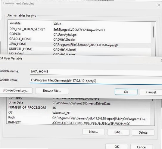This screenshot has width=162, height=149.
Task: Select the JAVA_HOME row in user variables
Action: point(79,44)
